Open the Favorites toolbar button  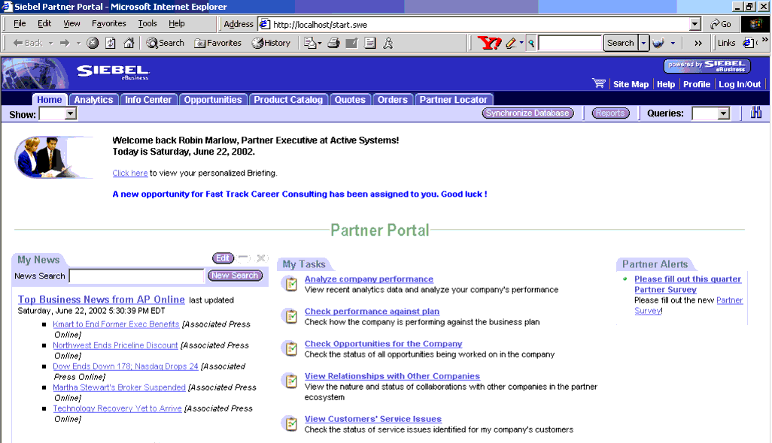click(x=217, y=44)
